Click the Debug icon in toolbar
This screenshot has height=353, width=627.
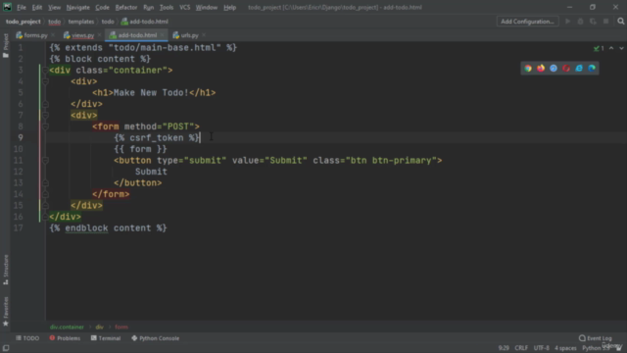580,22
